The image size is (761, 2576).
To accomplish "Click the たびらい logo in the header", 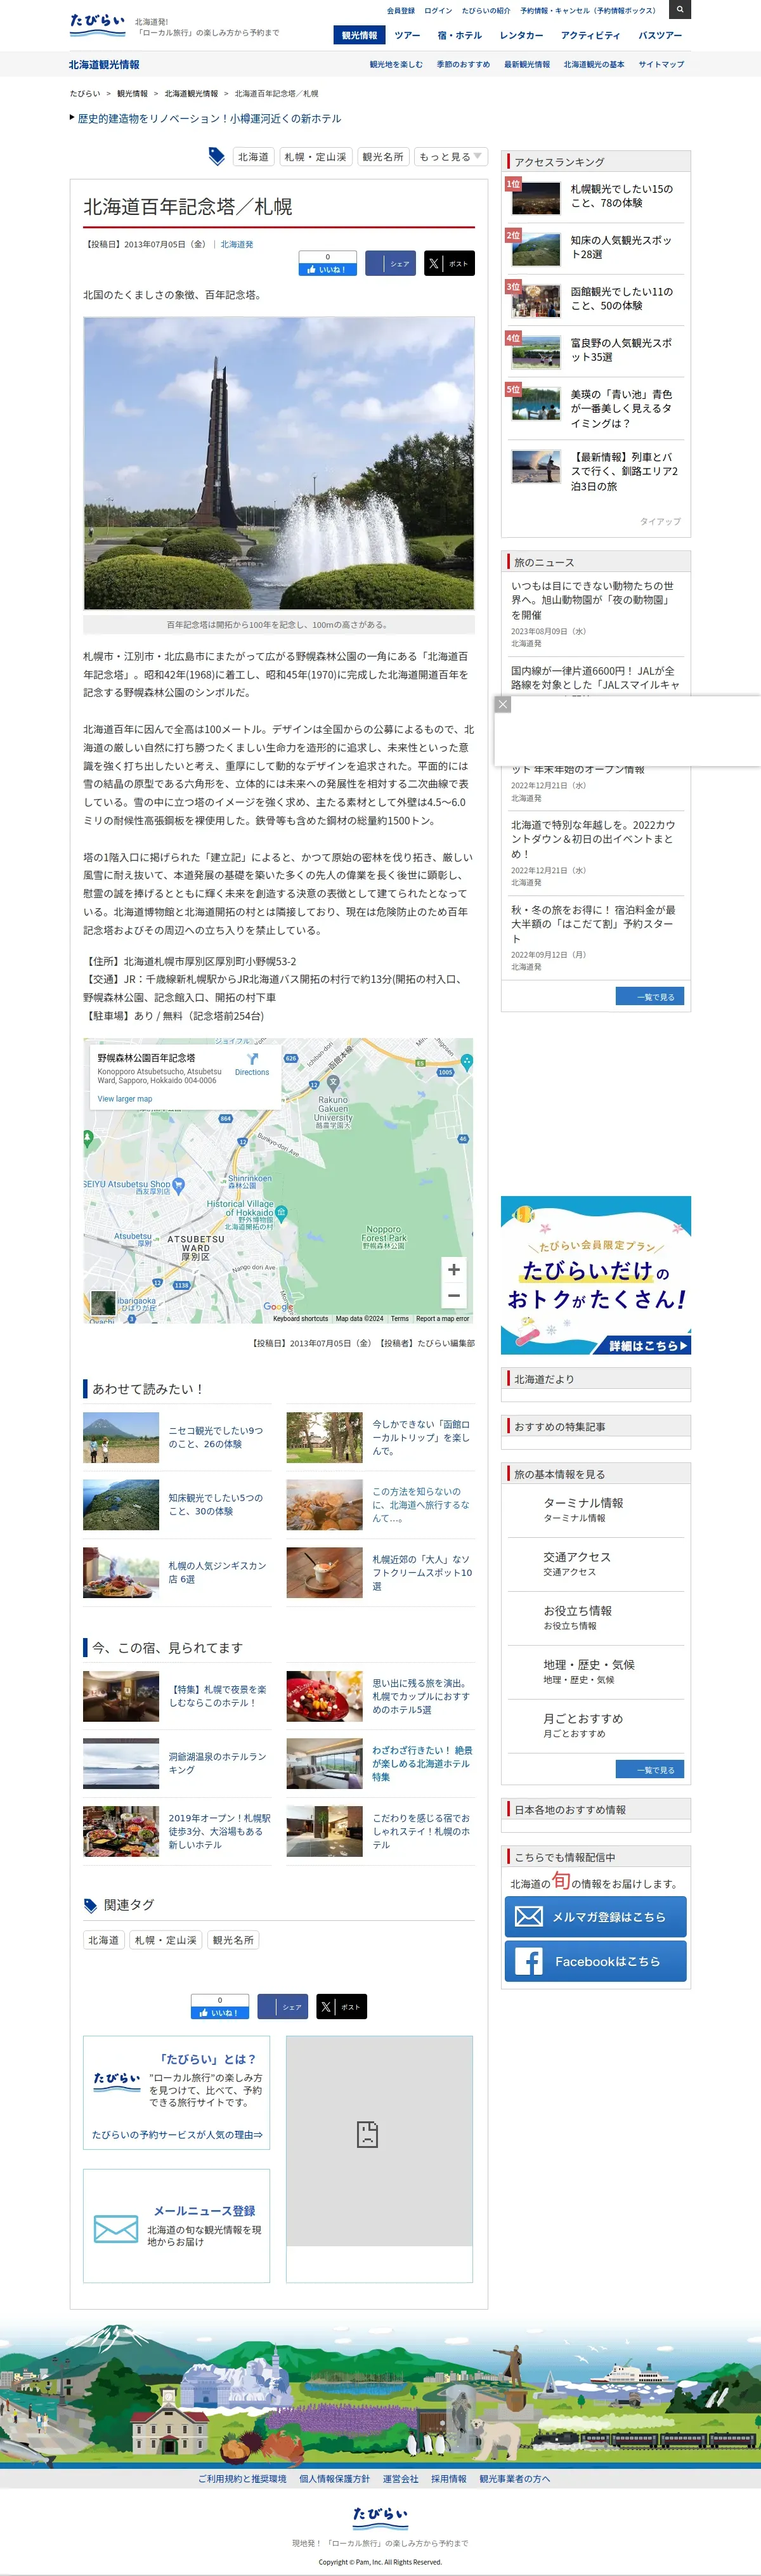I will tap(97, 25).
